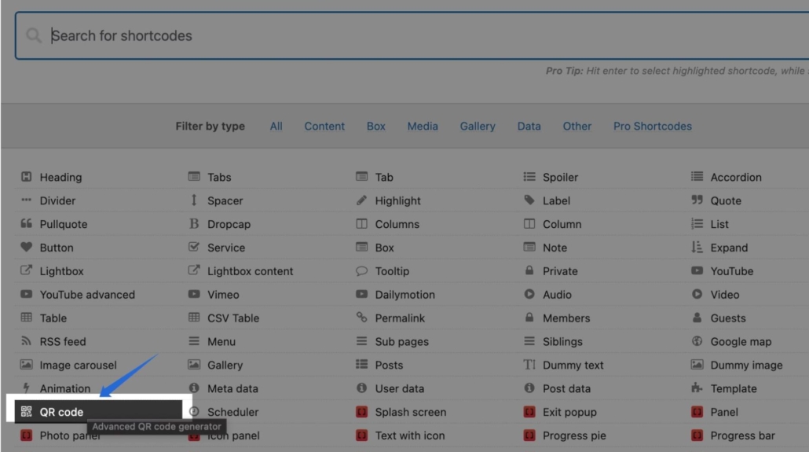Filter shortcodes by Gallery type
The height and width of the screenshot is (452, 809).
pyautogui.click(x=478, y=126)
